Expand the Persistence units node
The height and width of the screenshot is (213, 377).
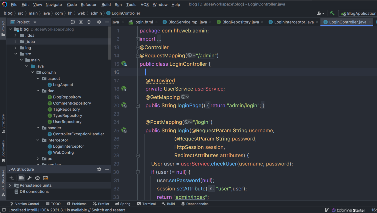coord(10,185)
